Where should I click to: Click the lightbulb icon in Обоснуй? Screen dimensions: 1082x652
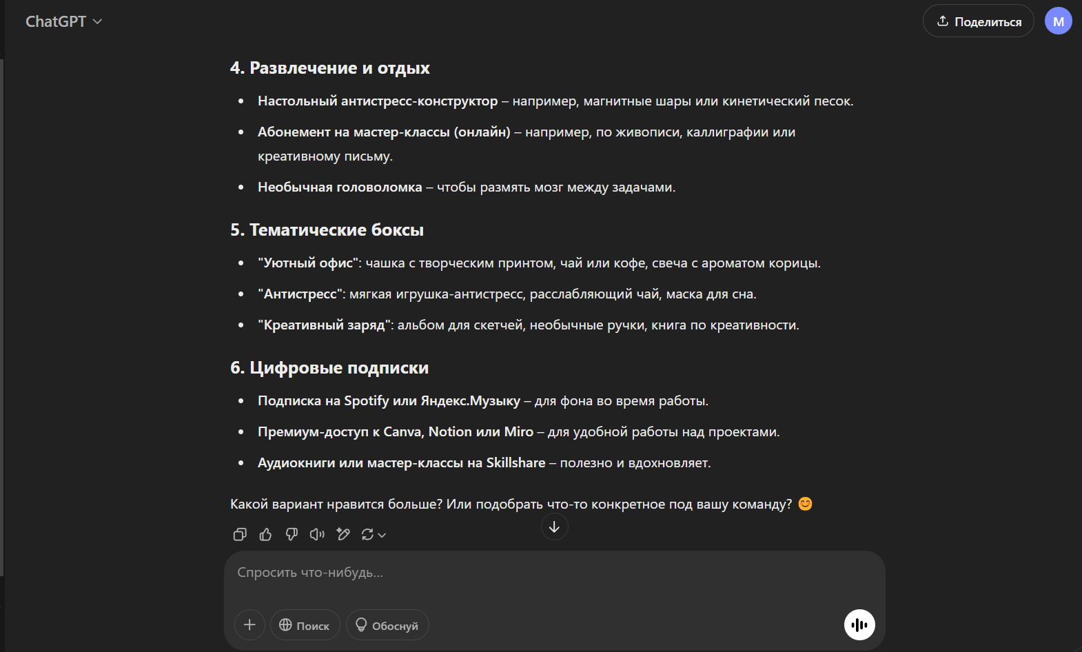tap(361, 625)
